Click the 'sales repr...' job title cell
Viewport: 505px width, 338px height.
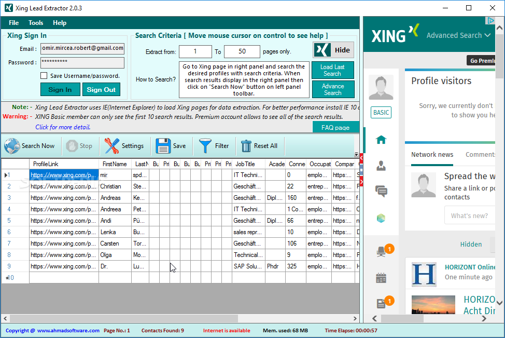tap(248, 232)
